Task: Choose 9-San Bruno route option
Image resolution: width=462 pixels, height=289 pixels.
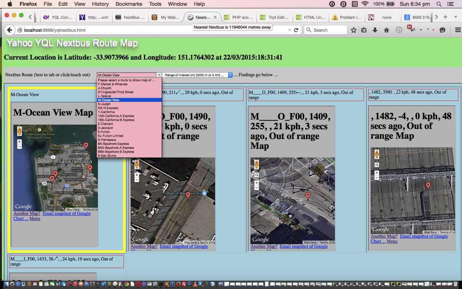Action: (x=129, y=156)
